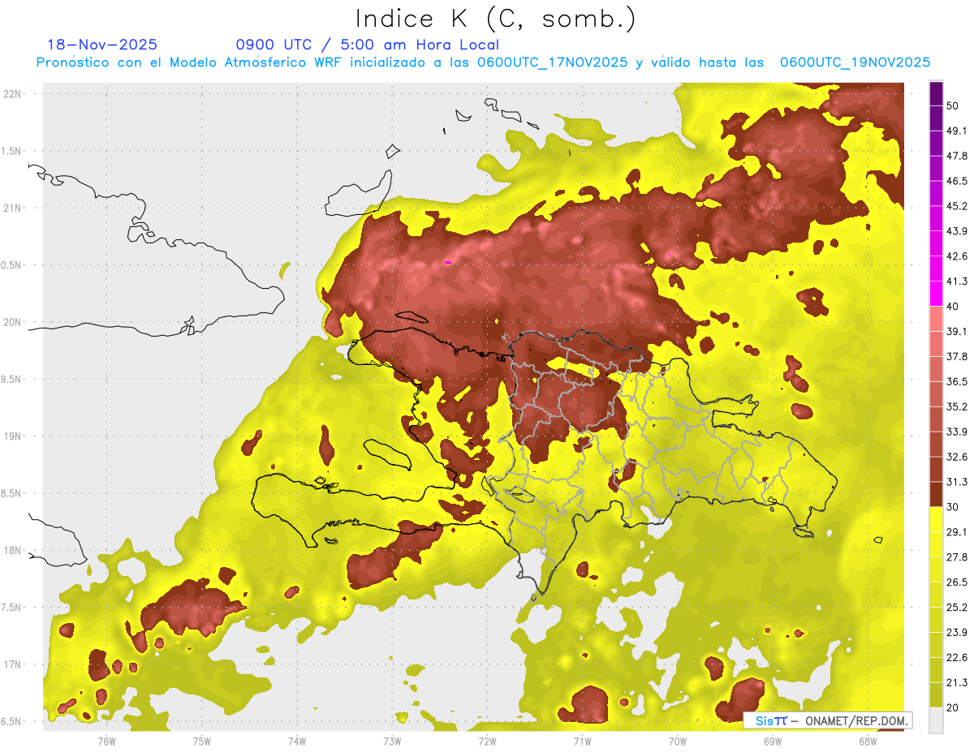Image resolution: width=974 pixels, height=752 pixels.
Task: Click the '6.5N' latitude label
Action: [x=12, y=721]
